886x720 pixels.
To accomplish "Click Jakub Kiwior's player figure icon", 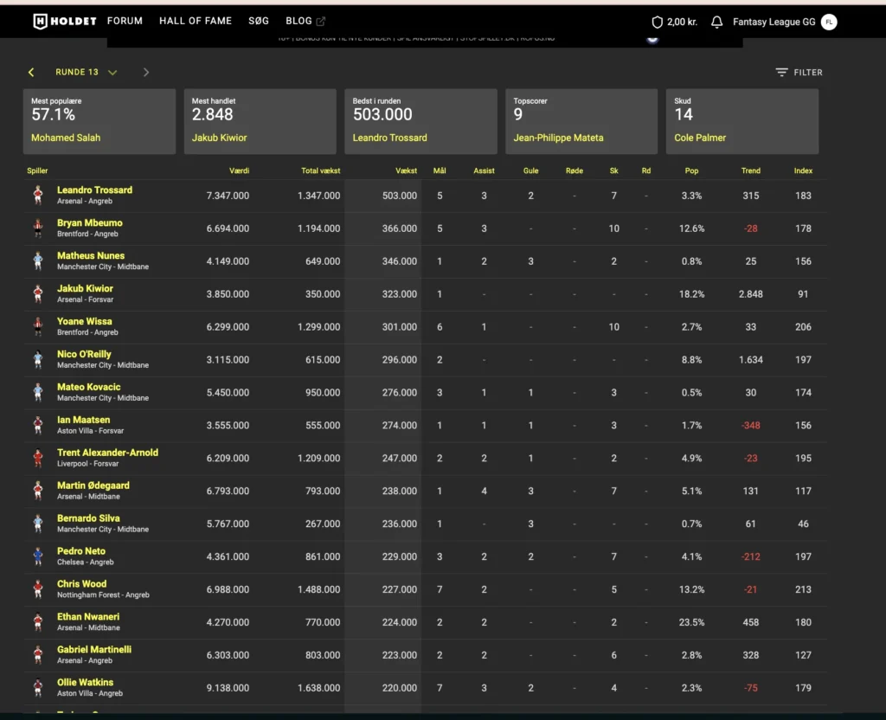I will click(38, 293).
